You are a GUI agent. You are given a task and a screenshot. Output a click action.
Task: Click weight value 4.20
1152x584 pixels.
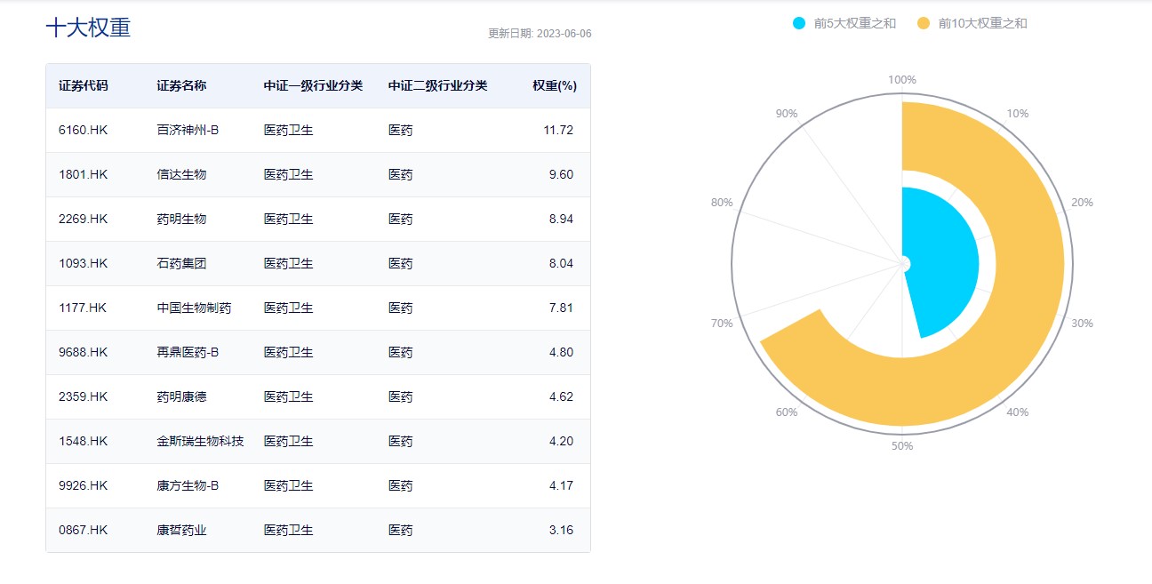[561, 441]
